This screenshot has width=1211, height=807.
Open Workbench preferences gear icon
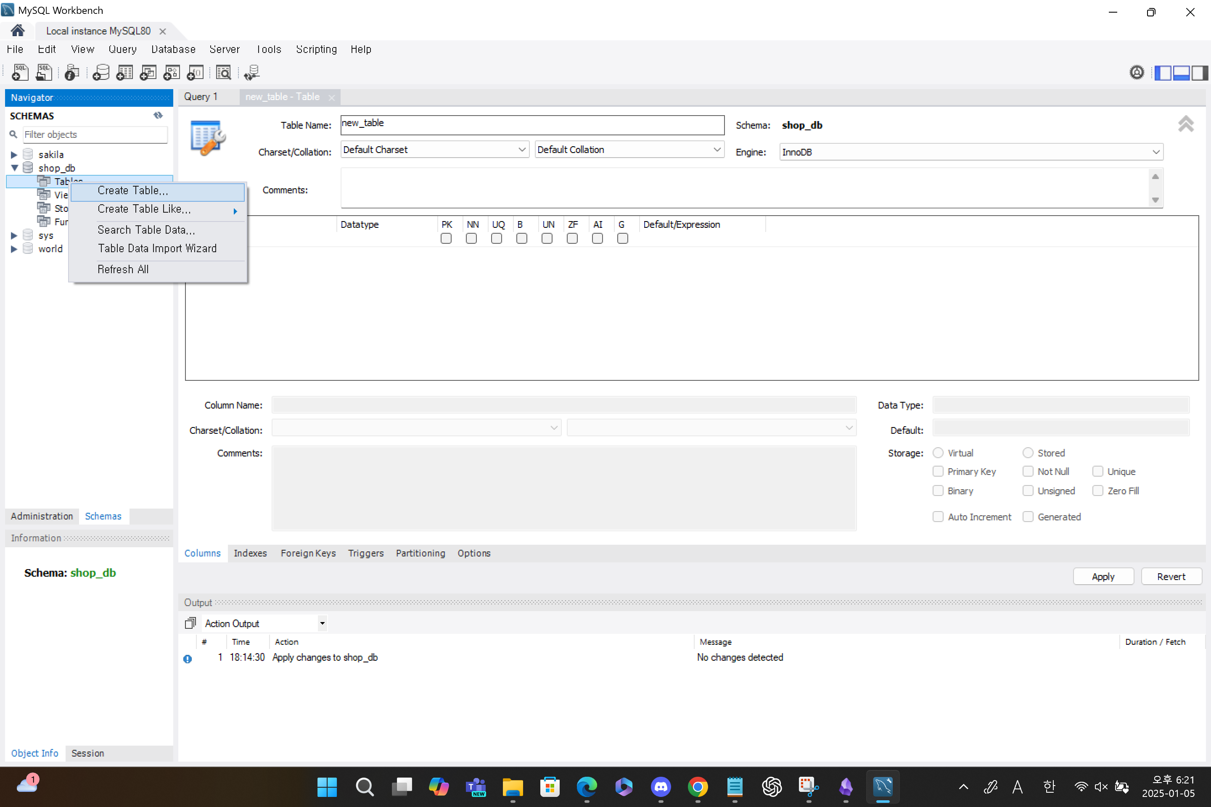pos(1137,73)
